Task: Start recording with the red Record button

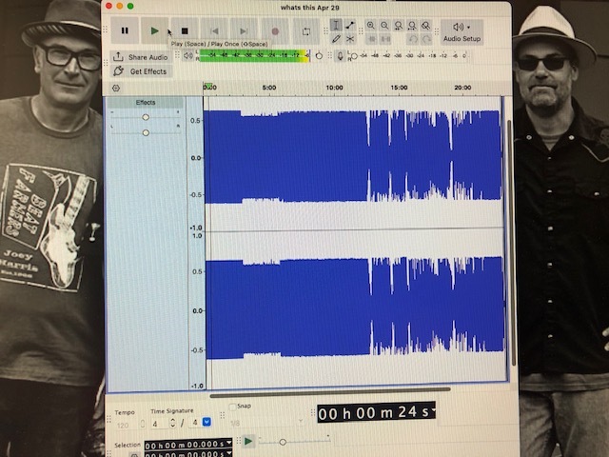Action: point(275,30)
